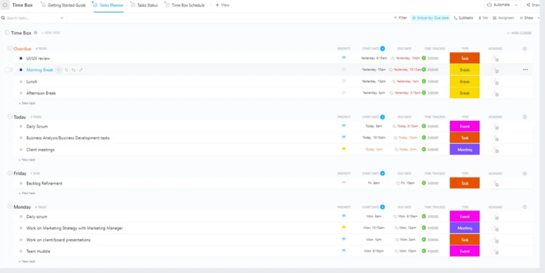
Task: Collapse the Overdue group
Action: tap(10, 48)
